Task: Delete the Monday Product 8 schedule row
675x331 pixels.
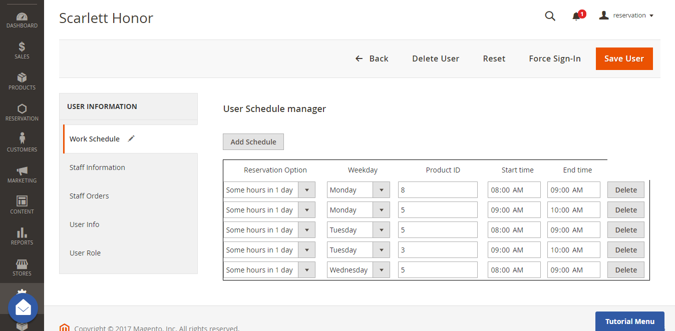Action: pyautogui.click(x=626, y=190)
